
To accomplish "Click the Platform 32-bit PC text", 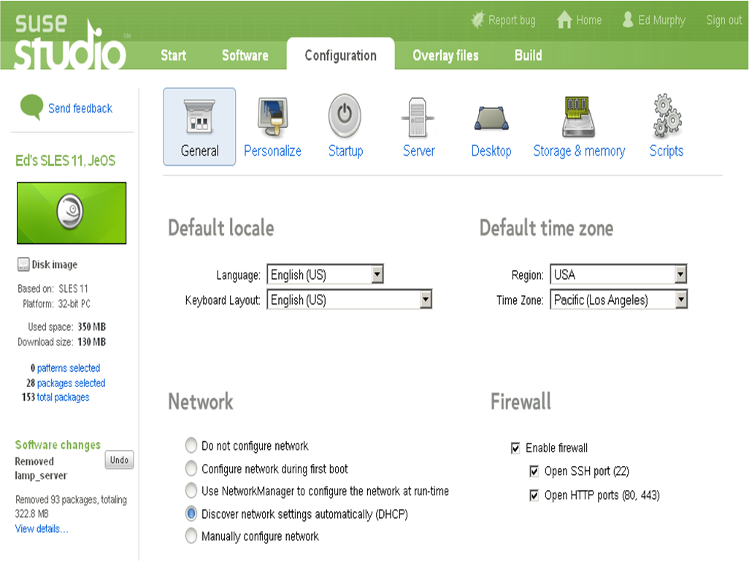I will tap(56, 304).
